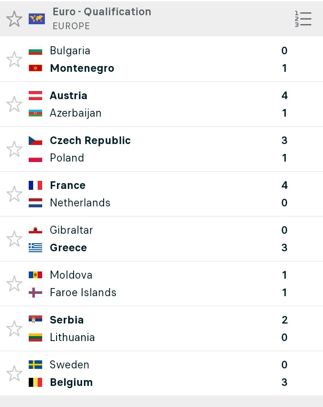Star the Gibraltar vs Greece match
323x407 pixels.
pyautogui.click(x=14, y=239)
